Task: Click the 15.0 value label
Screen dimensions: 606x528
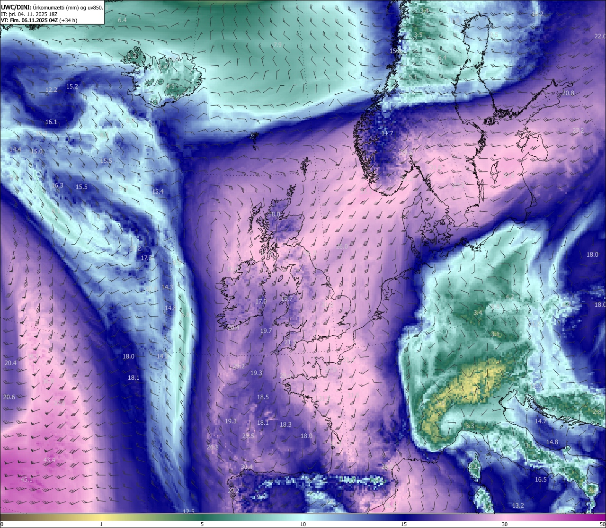Action: (36, 151)
